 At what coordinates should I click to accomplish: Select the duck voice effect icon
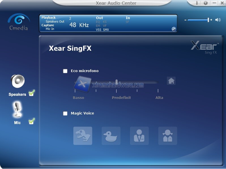pyautogui.click(x=111, y=136)
